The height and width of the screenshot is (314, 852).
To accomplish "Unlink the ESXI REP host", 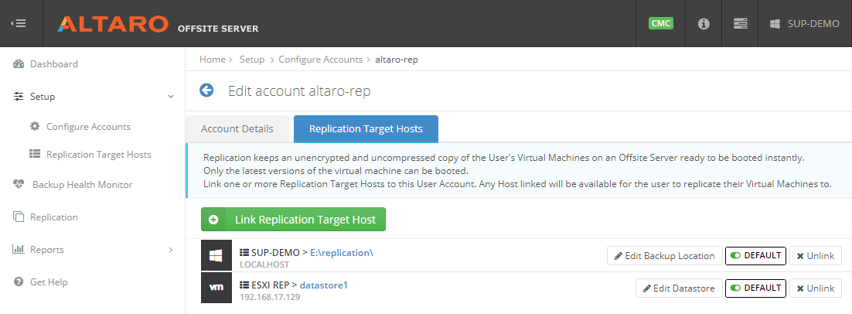I will click(815, 288).
